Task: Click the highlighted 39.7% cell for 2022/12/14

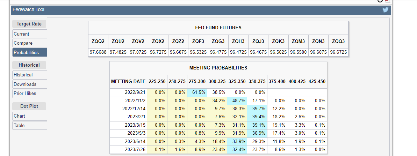Action: (257, 109)
